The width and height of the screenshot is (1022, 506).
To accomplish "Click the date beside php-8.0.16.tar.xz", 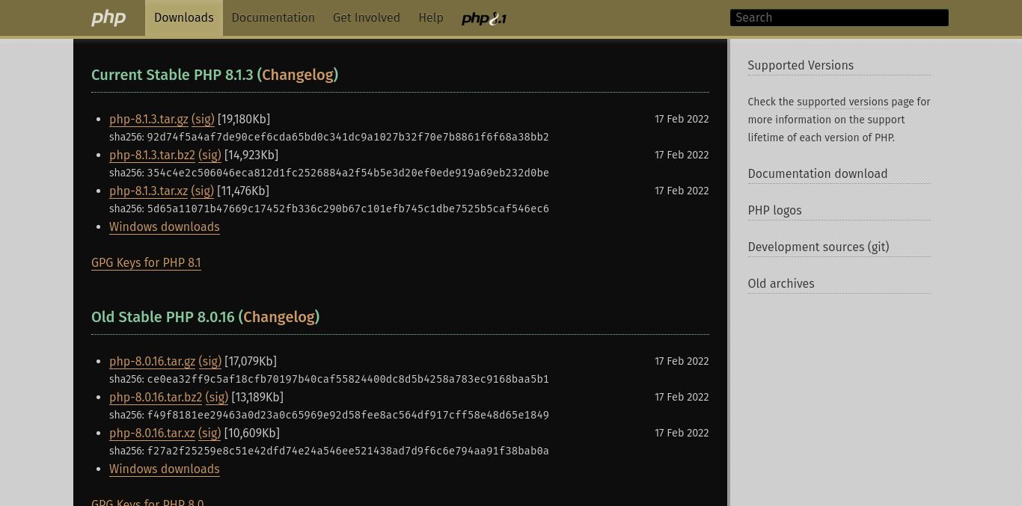I will coord(682,434).
